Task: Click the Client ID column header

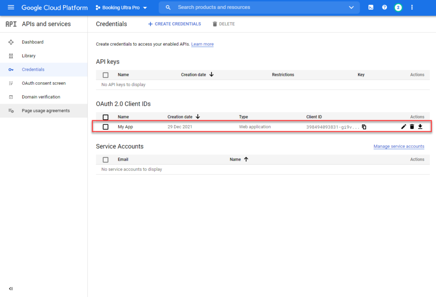Action: click(x=314, y=117)
